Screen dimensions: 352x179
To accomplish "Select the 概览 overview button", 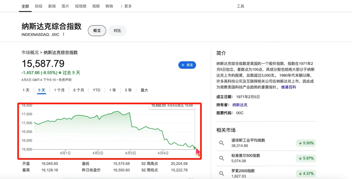I will [x=97, y=31].
